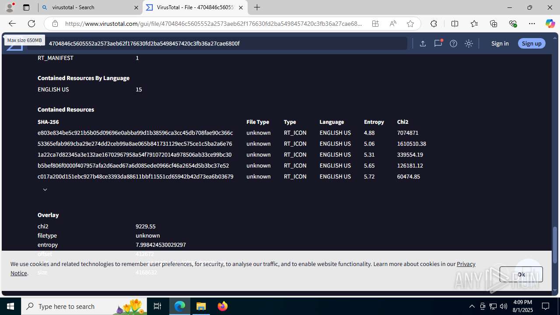This screenshot has width=560, height=315.
Task: Close the virustotal - Search tab
Action: pyautogui.click(x=136, y=7)
